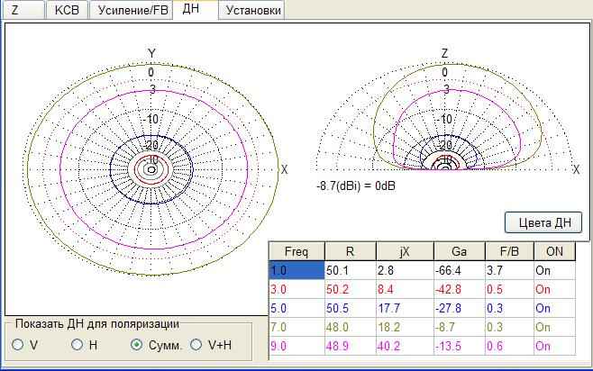Click the Ga column header

[459, 251]
